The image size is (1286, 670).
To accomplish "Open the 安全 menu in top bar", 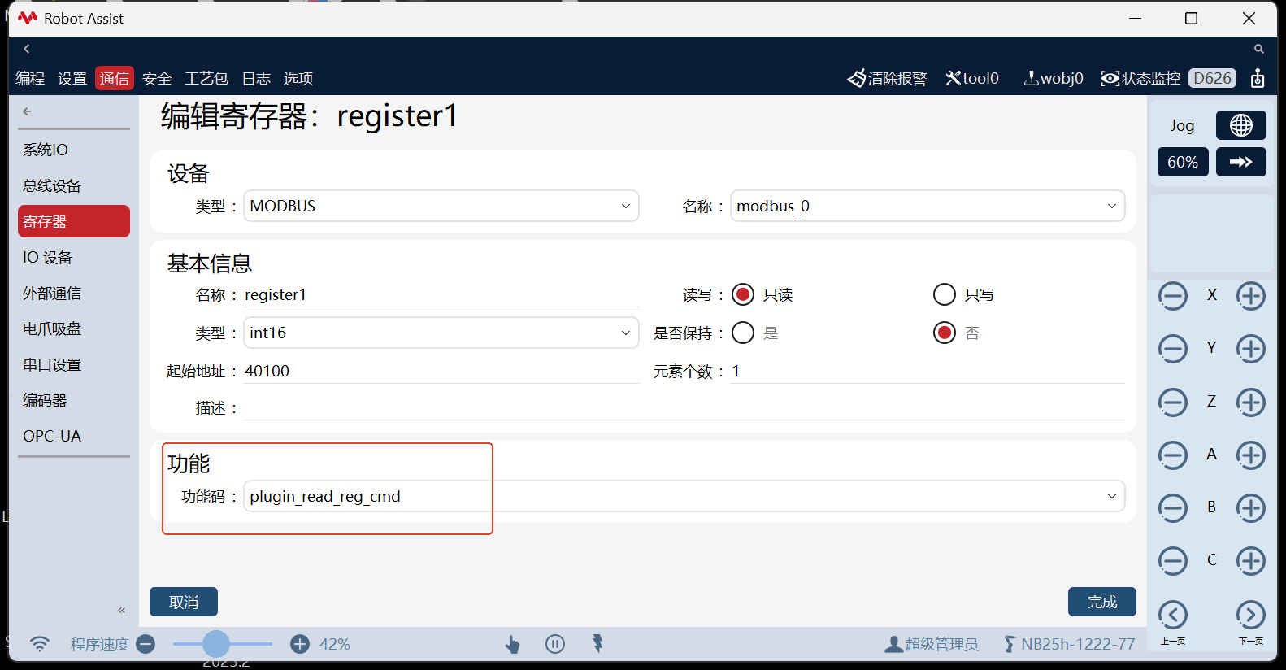I will coord(157,78).
